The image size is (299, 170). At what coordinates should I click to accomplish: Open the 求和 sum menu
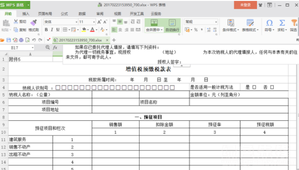(282, 25)
